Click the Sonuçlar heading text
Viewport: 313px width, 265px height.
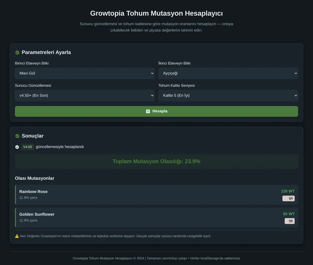[x=33, y=136]
